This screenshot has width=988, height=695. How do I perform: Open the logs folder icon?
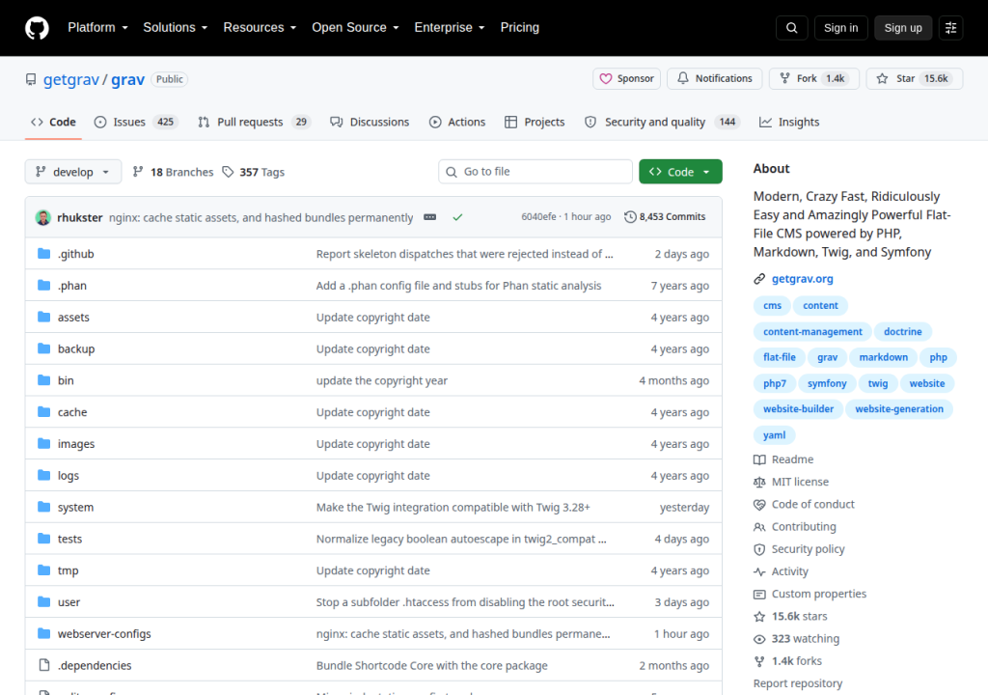pyautogui.click(x=43, y=475)
